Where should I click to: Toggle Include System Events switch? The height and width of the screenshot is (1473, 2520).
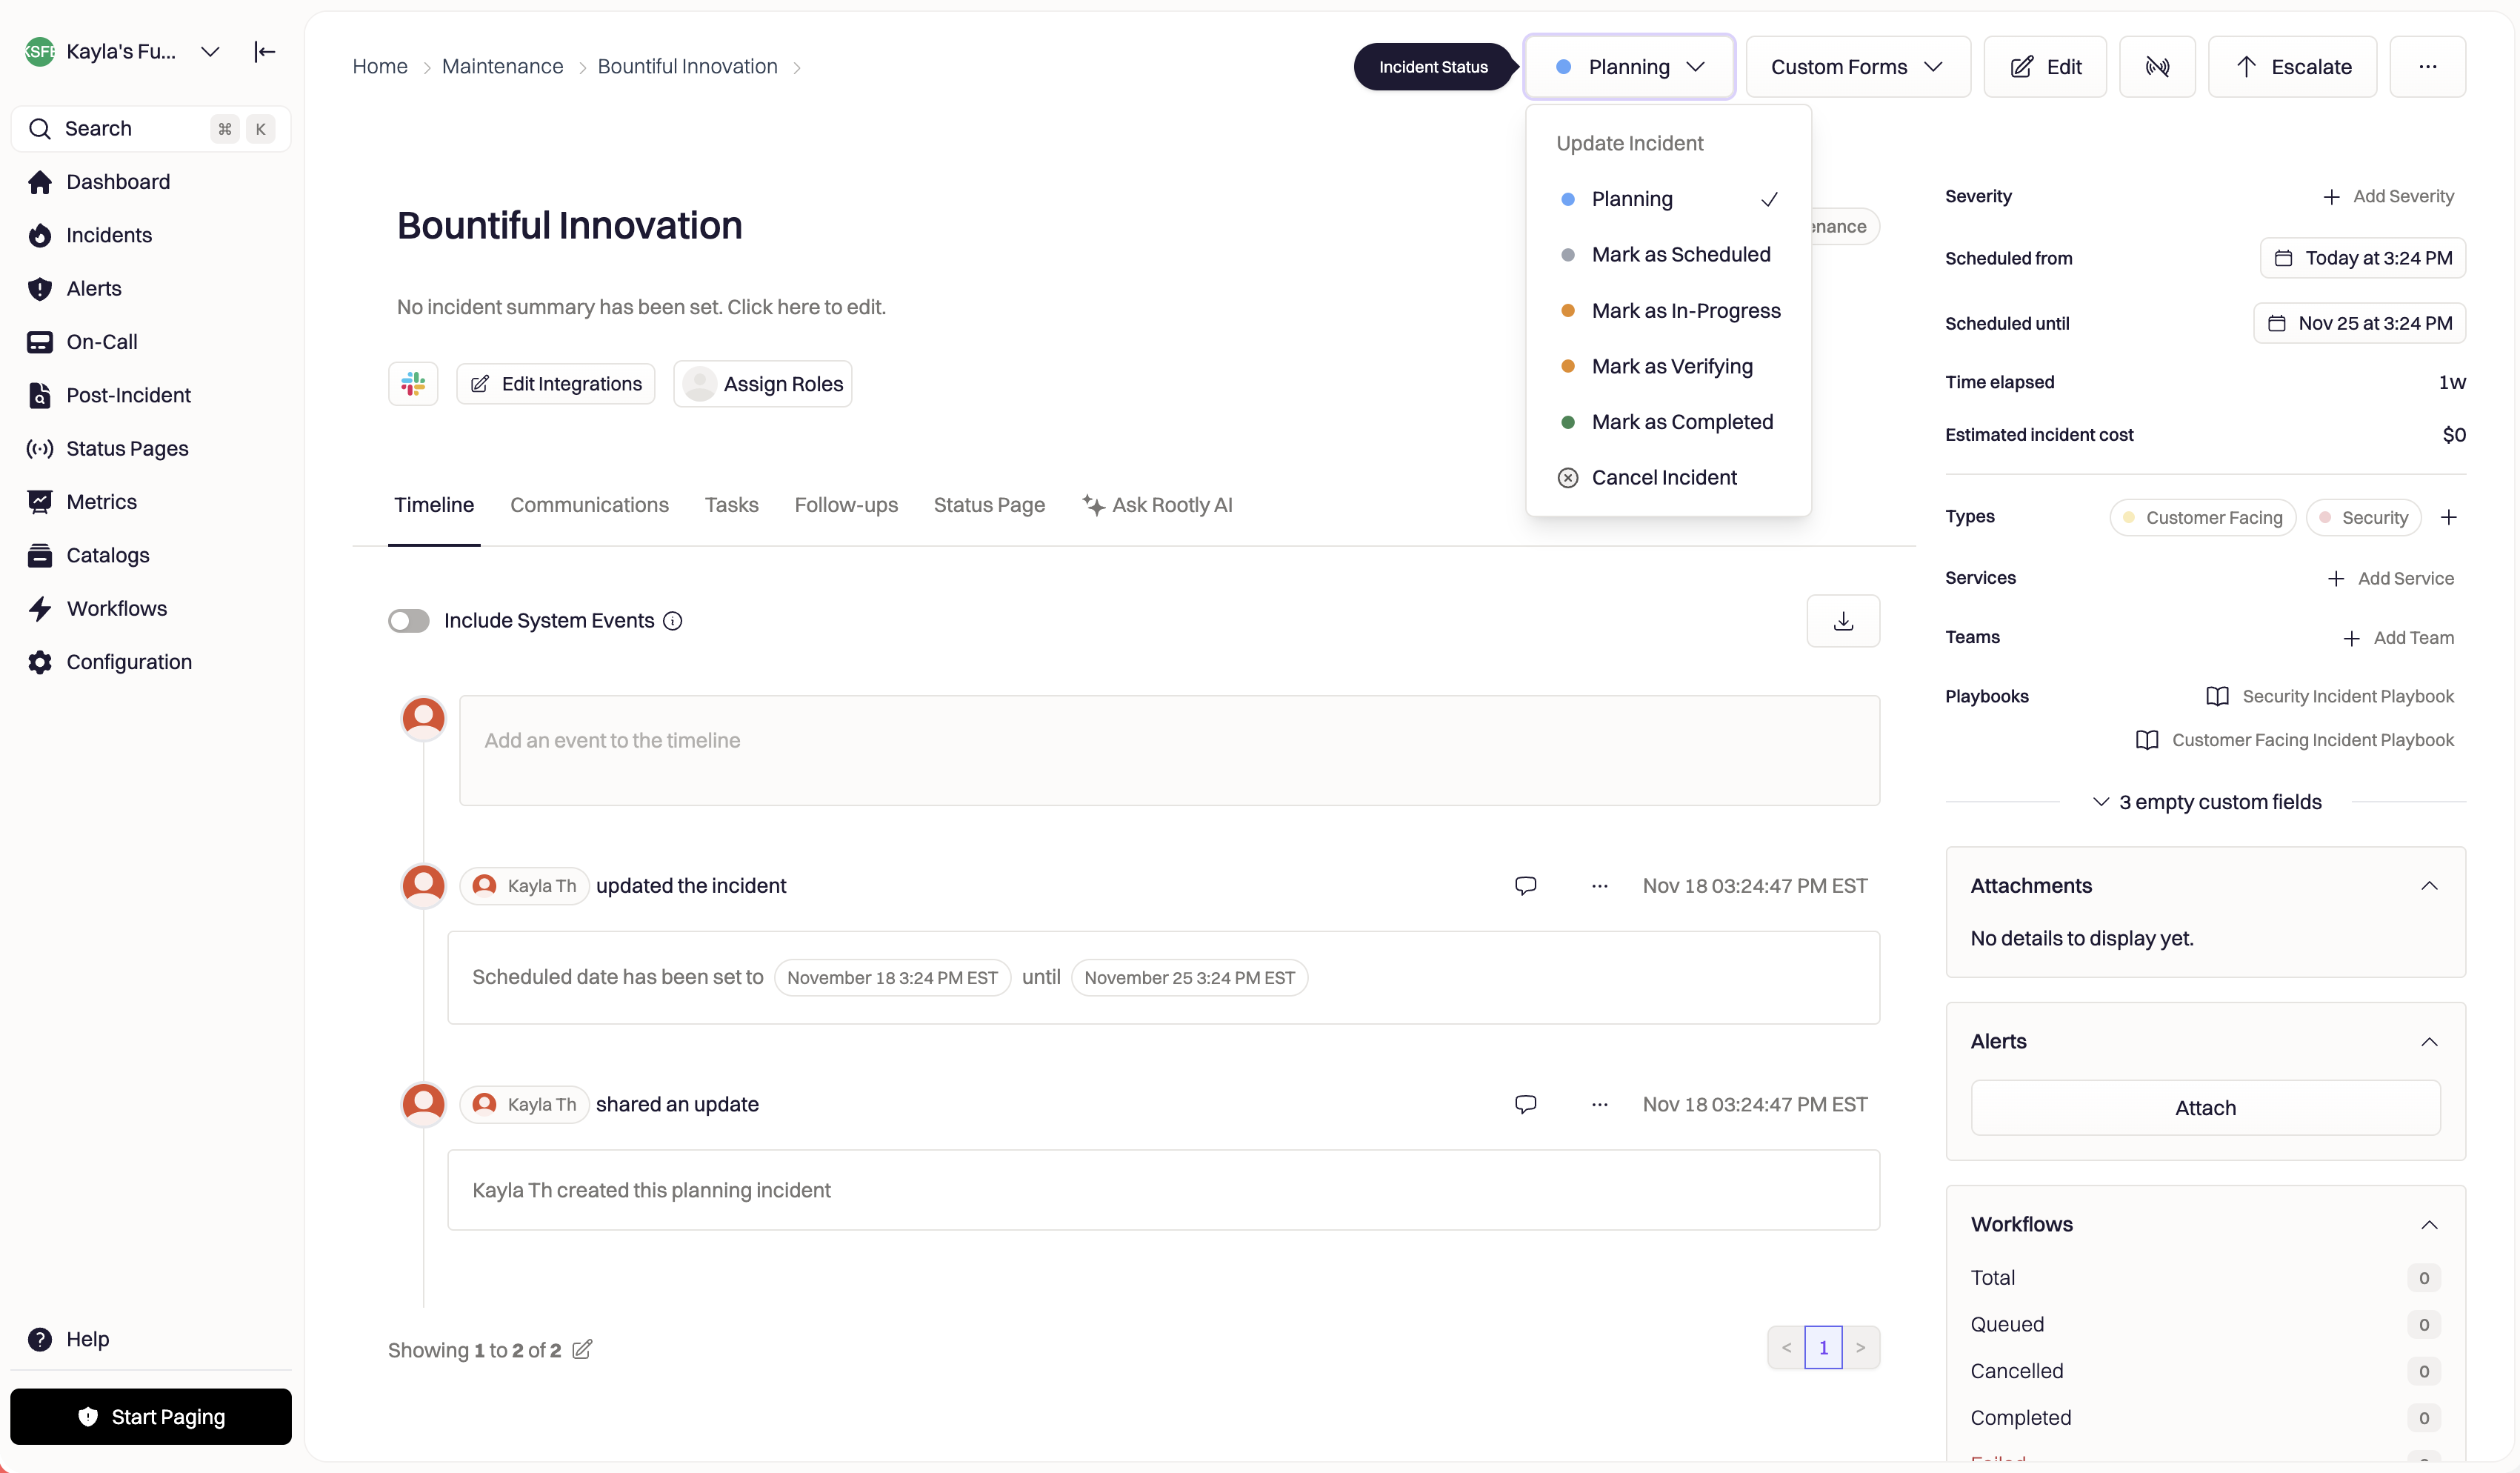[x=408, y=621]
